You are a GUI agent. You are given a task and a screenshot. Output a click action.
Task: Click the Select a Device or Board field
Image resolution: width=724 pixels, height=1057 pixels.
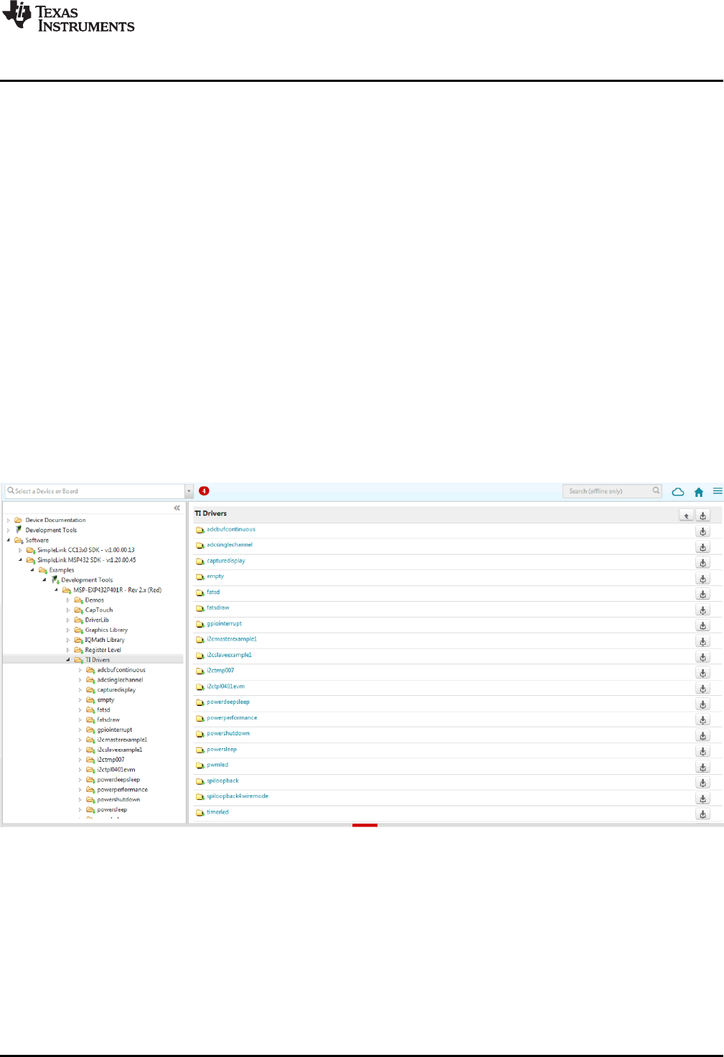coord(95,491)
